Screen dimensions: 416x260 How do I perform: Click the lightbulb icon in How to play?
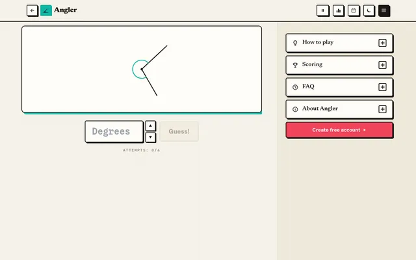point(295,43)
